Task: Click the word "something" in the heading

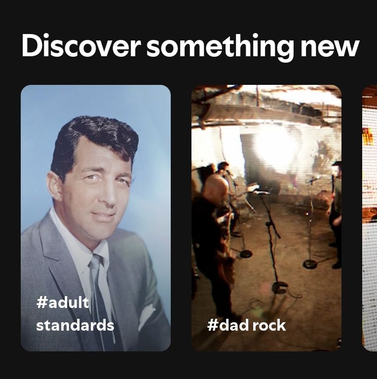Action: [220, 47]
